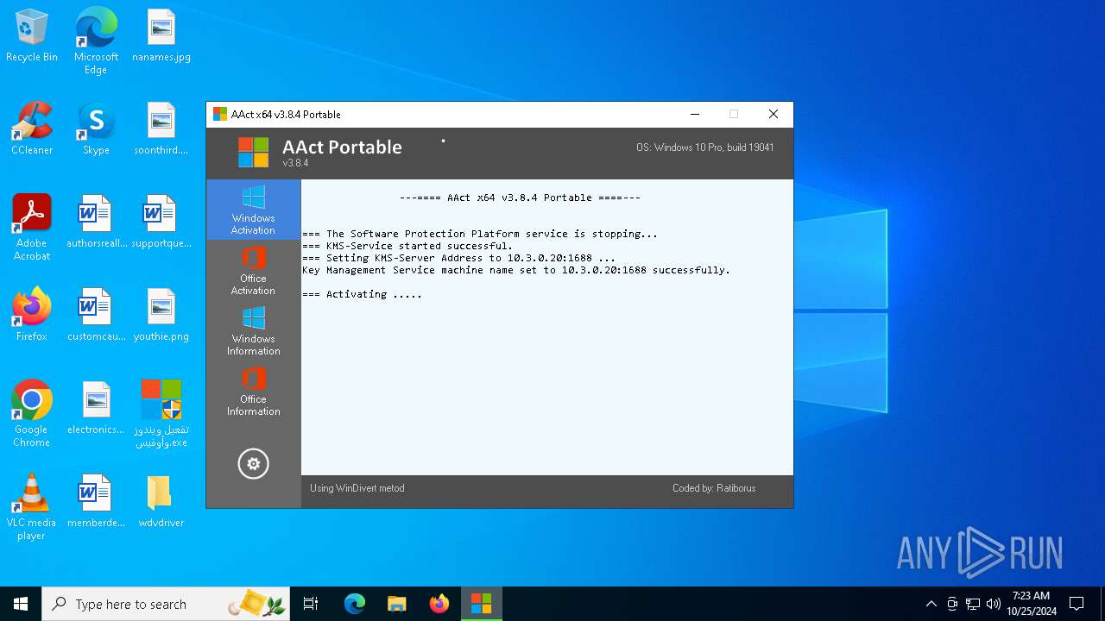Screen dimensions: 1105x621
Task: Open Adobe Acrobat desktop shortcut
Action: [x=32, y=228]
